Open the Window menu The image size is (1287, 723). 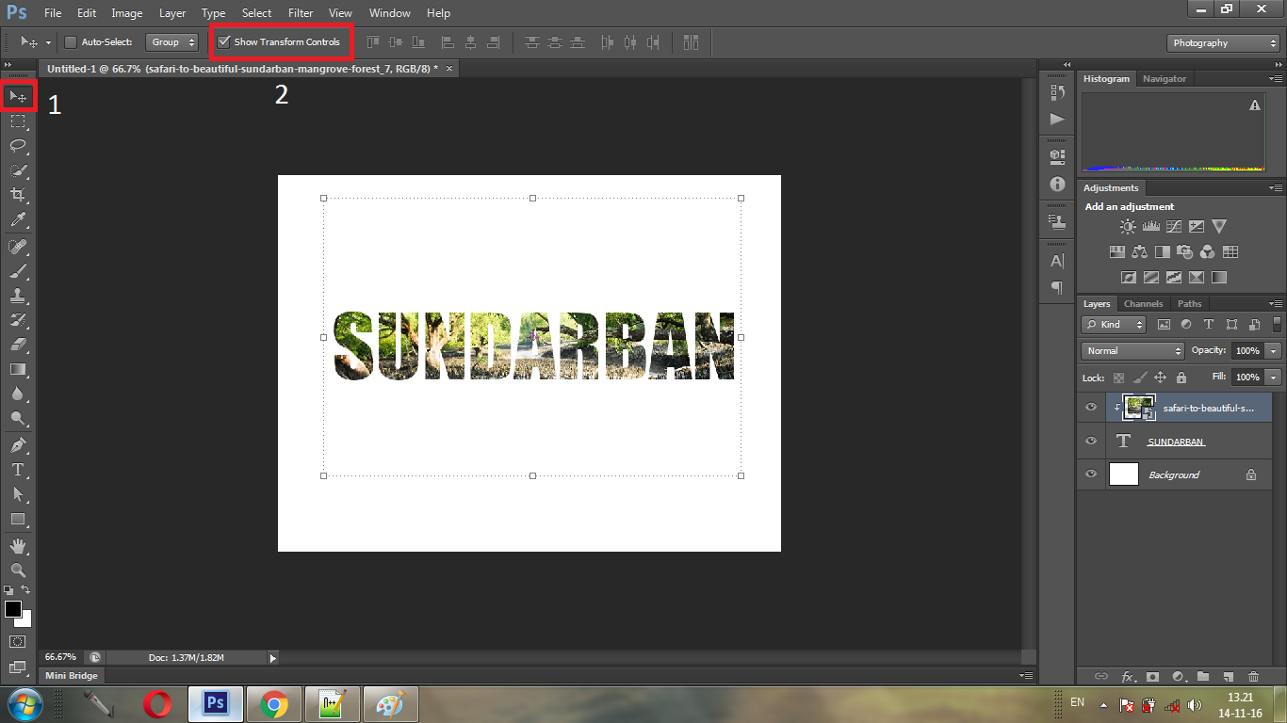(x=389, y=13)
